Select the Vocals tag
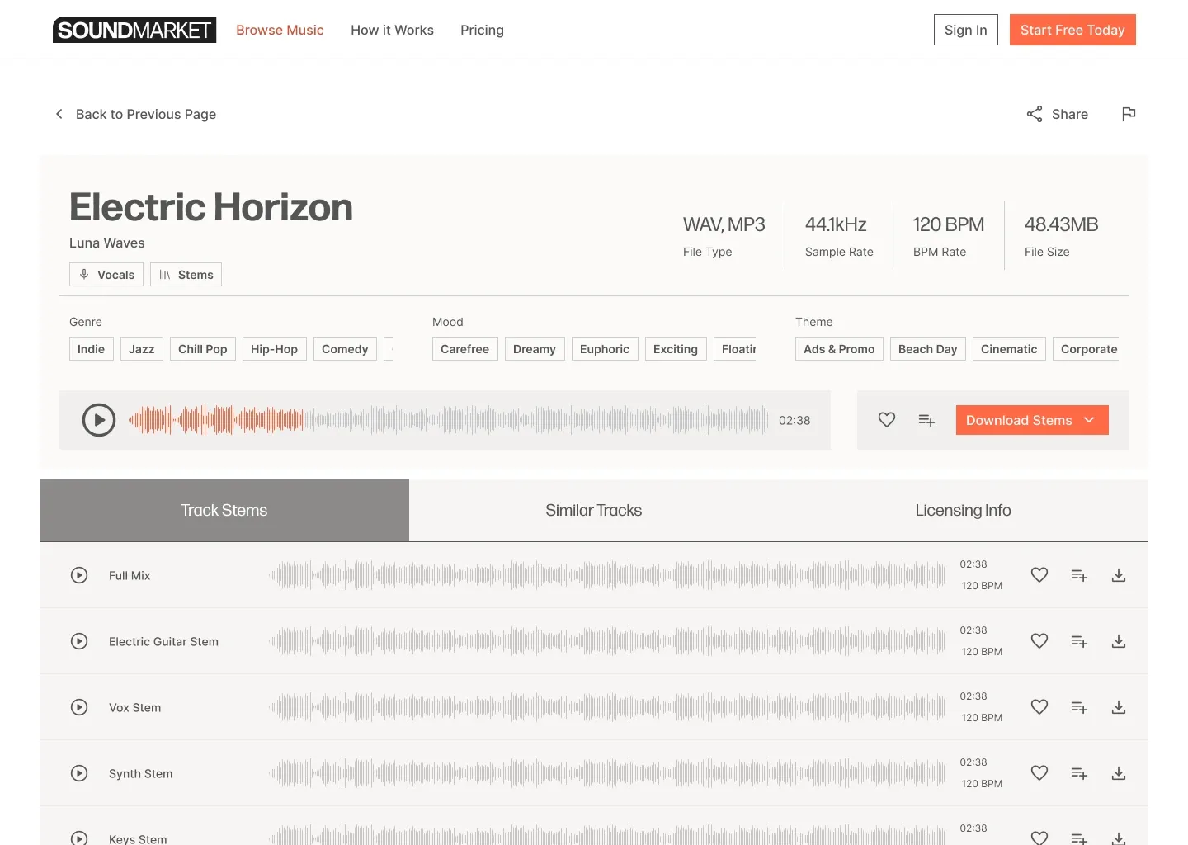The width and height of the screenshot is (1188, 845). click(x=106, y=275)
